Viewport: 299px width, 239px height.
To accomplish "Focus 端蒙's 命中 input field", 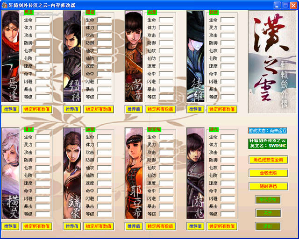I will (x=105, y=191).
